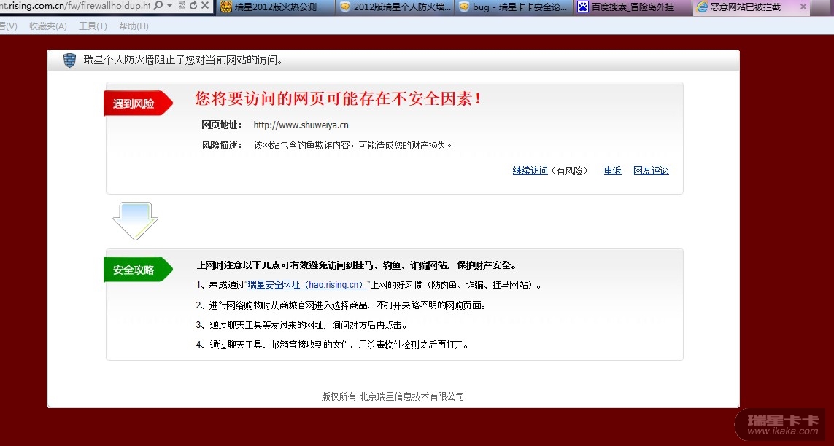
Task: Open the 瑞星安全网址 (hao.rising.cn) link
Action: [306, 285]
